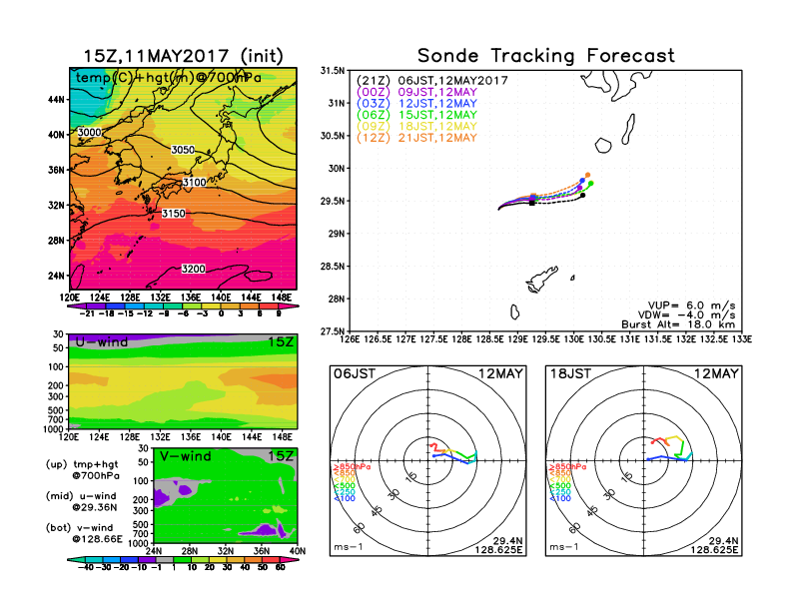Click the '(mid) u-wind @29.36N' note
The height and width of the screenshot is (611, 791).
tap(82, 501)
